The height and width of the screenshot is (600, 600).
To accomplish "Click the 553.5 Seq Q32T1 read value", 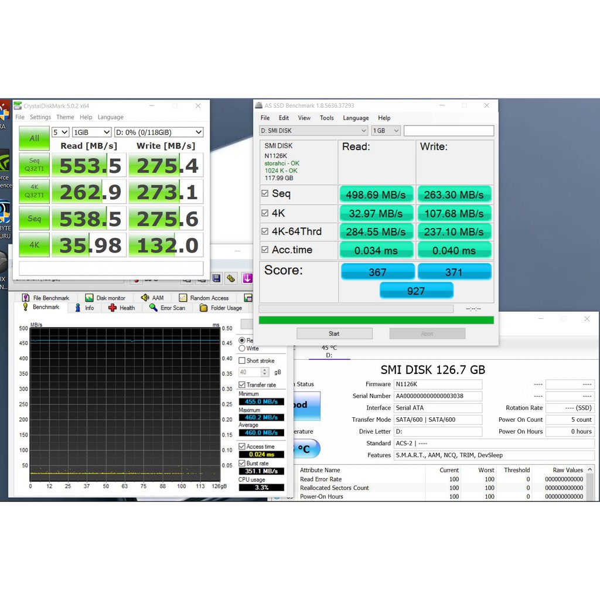I will pos(89,165).
